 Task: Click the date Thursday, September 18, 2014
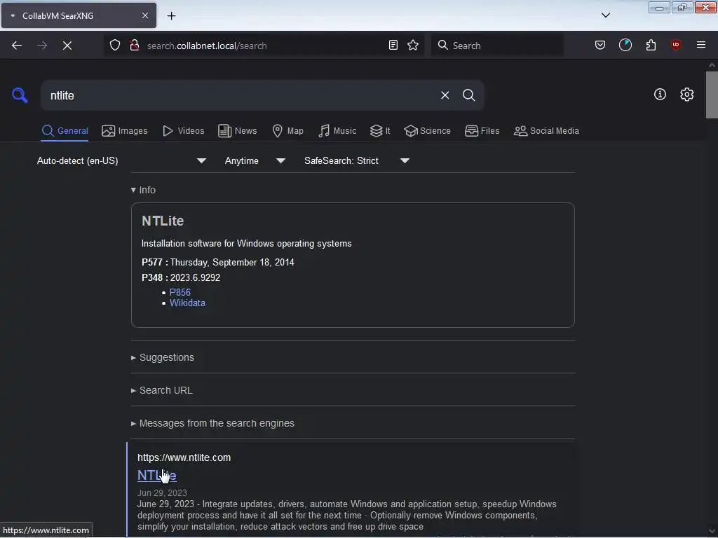pos(232,262)
